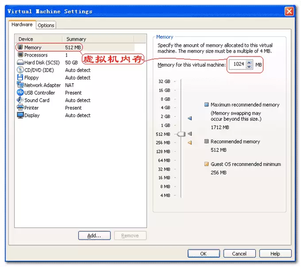Viewport: 301px width, 267px height.
Task: Confirm settings with the OK button
Action: (x=204, y=254)
